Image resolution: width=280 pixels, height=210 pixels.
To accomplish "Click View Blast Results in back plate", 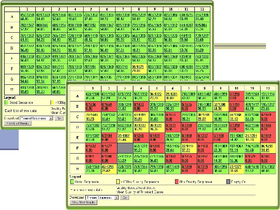I will pyautogui.click(x=17, y=123).
